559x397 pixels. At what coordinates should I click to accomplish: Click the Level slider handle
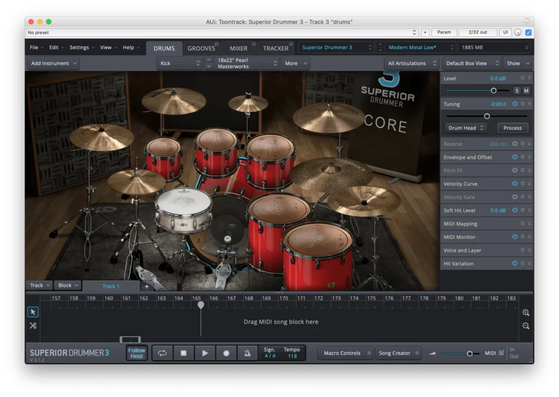pos(493,91)
